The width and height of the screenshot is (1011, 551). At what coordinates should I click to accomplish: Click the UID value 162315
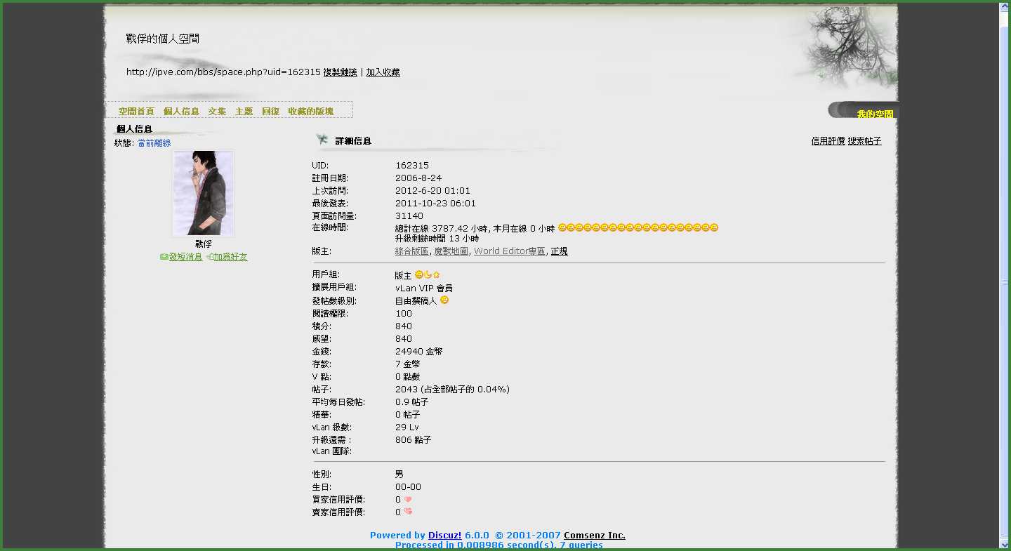tap(412, 166)
